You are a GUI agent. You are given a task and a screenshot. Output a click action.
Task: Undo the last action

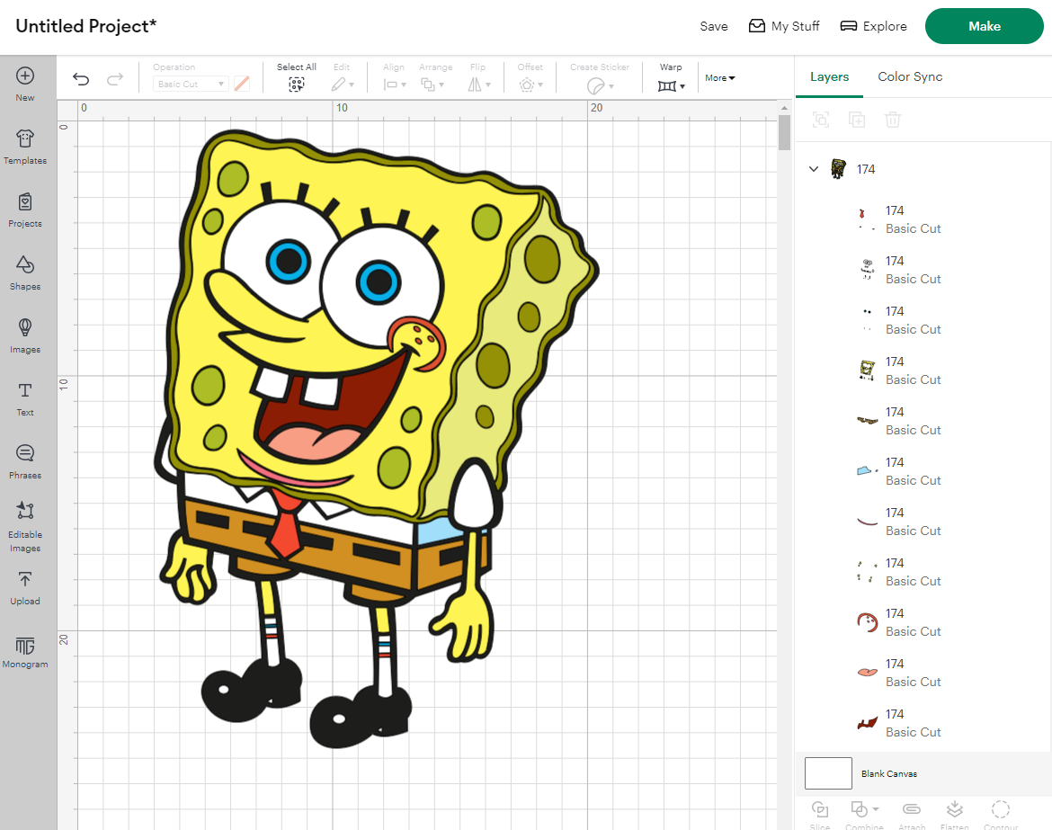[x=81, y=79]
